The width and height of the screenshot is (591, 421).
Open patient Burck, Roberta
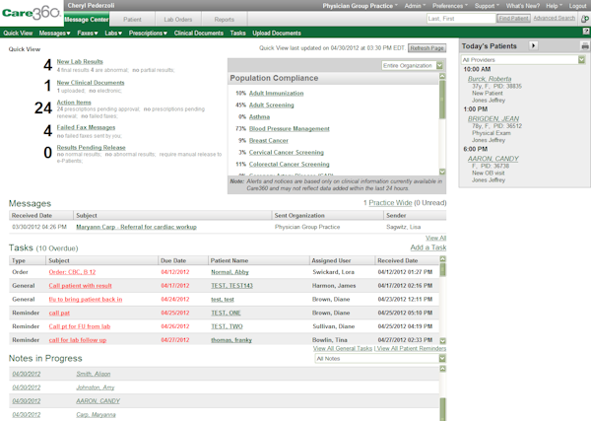tap(490, 79)
